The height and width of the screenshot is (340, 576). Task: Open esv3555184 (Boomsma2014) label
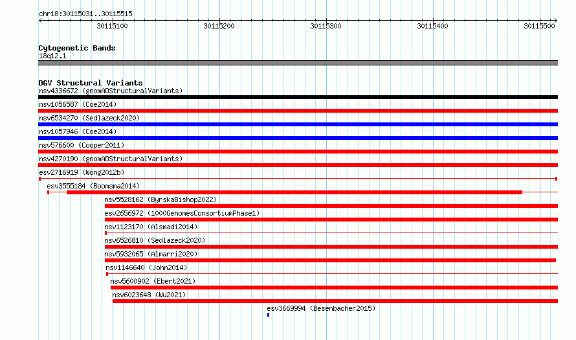pos(93,186)
